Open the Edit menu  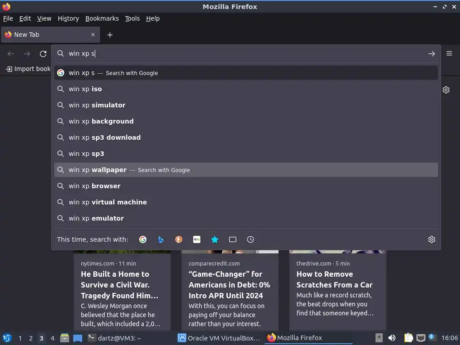coord(25,18)
